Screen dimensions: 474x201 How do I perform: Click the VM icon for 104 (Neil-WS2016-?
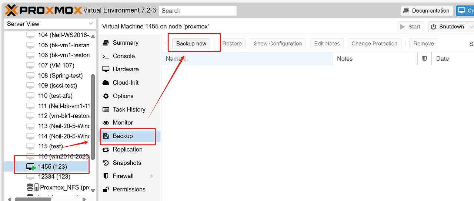tap(30, 35)
